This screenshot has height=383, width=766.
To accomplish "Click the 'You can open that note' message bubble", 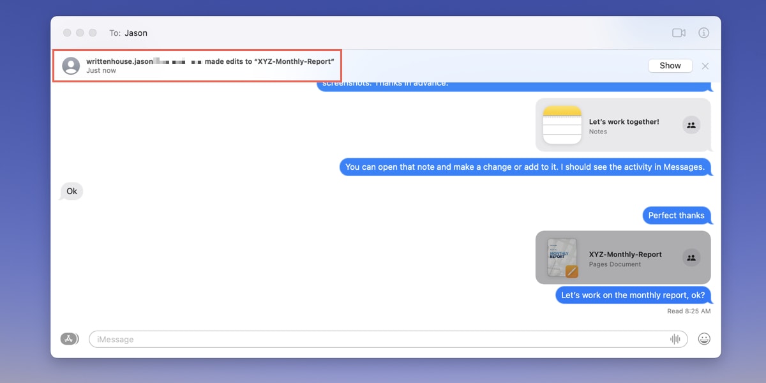I will [525, 167].
